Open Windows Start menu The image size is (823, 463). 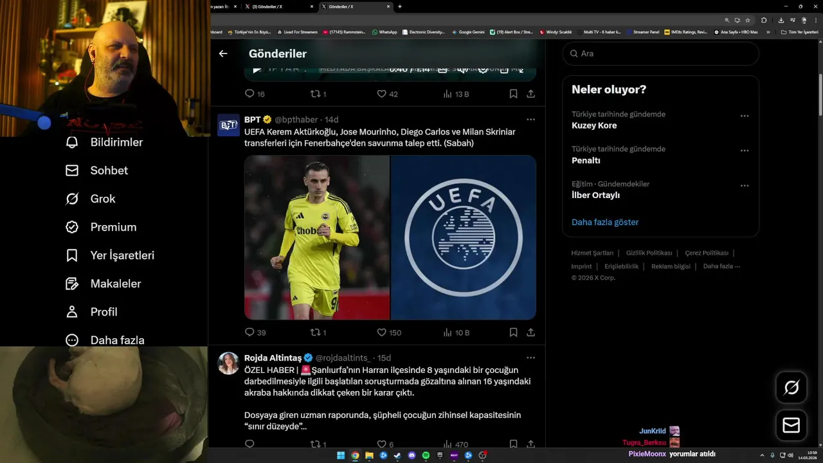[x=341, y=455]
